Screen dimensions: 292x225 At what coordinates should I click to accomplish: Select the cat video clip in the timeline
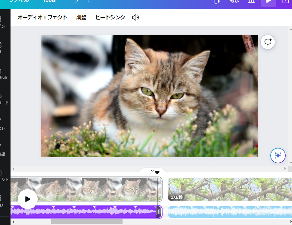click(86, 189)
